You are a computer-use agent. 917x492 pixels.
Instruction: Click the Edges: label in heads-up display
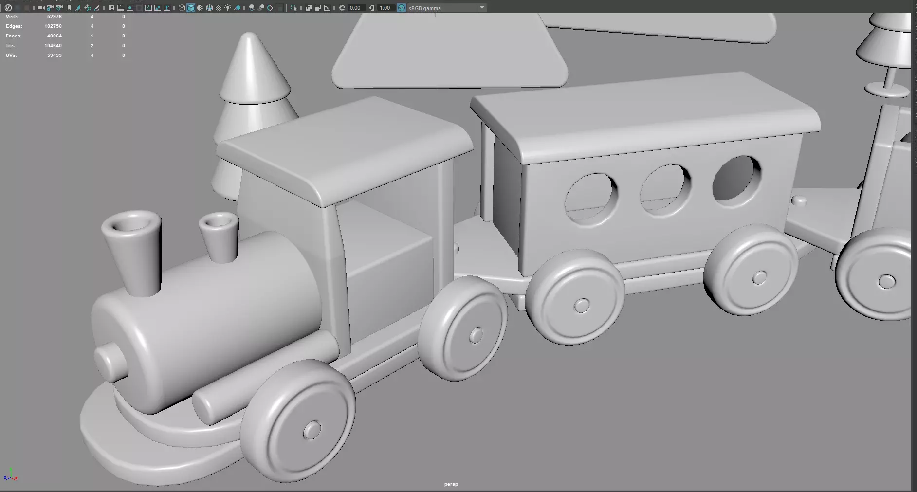(14, 26)
